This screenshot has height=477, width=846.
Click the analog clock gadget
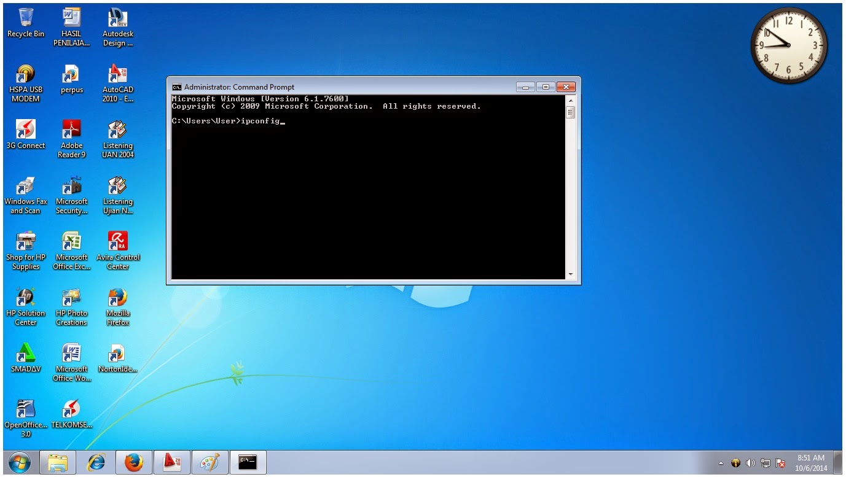789,45
